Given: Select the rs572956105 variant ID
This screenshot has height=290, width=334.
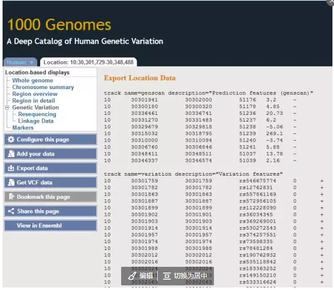Looking at the screenshot, I should (x=258, y=201).
